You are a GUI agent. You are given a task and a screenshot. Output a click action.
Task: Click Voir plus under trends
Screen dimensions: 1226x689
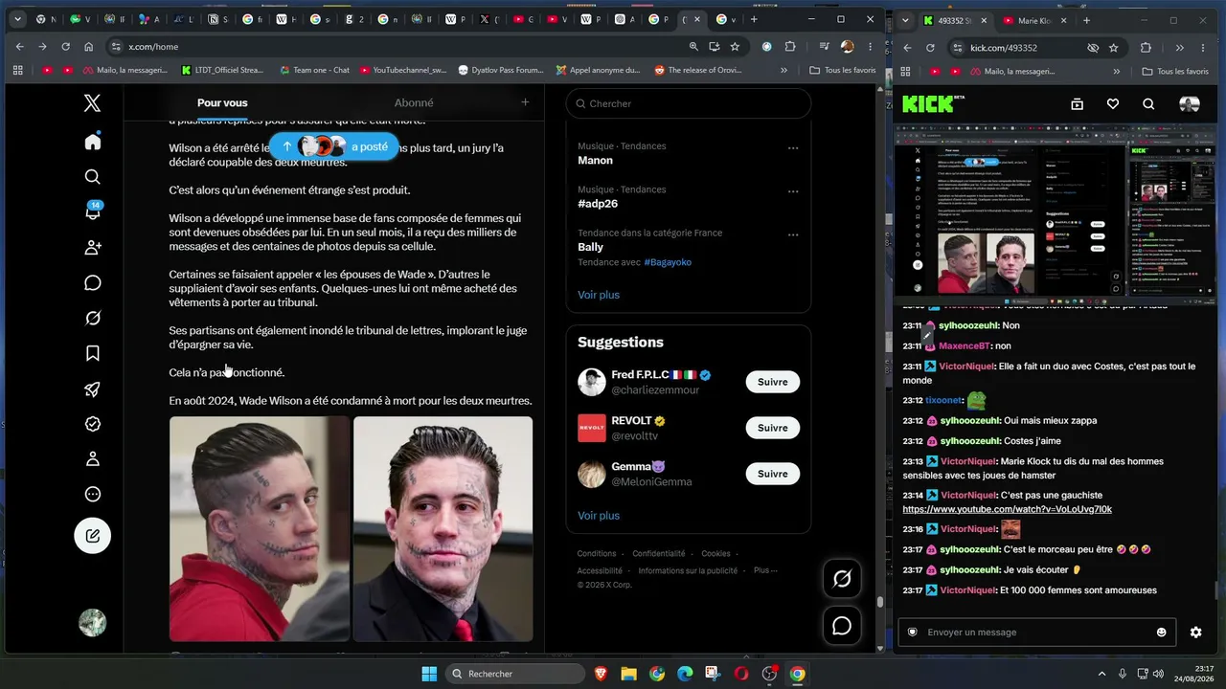pos(599,295)
